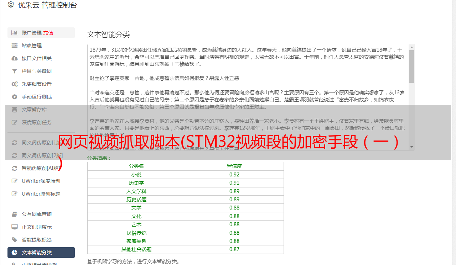Click the edit icon for UWriter深度原创
Viewport: 456px width, 265px height.
click(15, 181)
